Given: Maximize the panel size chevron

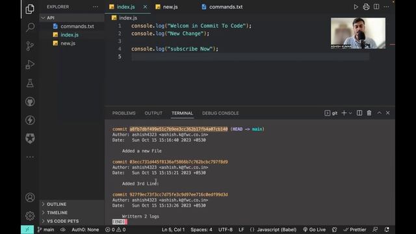Looking at the screenshot, I should 380,113.
